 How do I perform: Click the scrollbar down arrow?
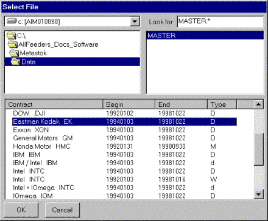(x=258, y=194)
